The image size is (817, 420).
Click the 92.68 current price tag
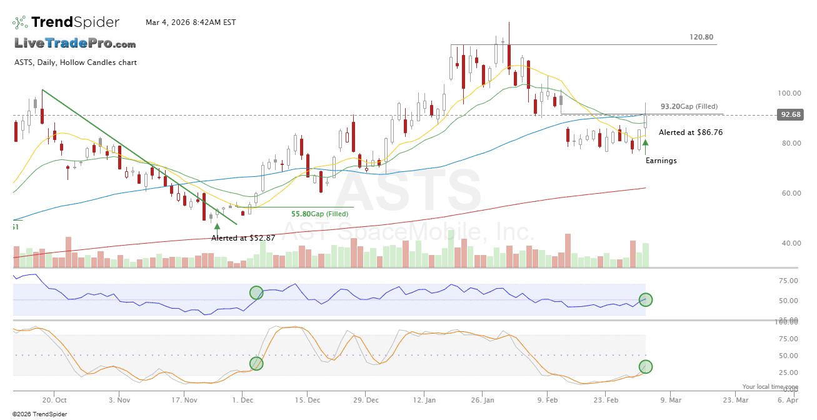(x=790, y=115)
